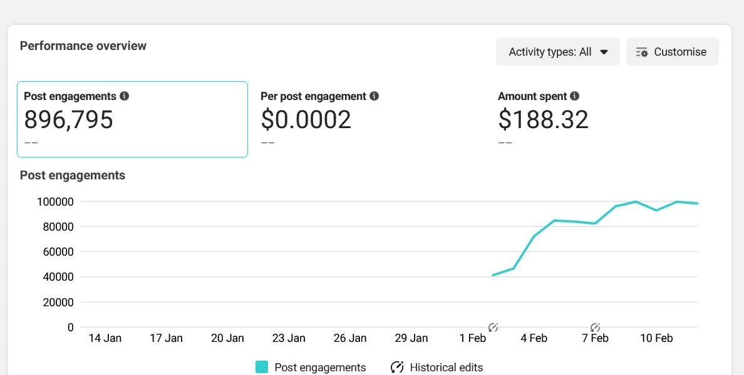Toggle Post engagements series via legend label

coord(320,367)
